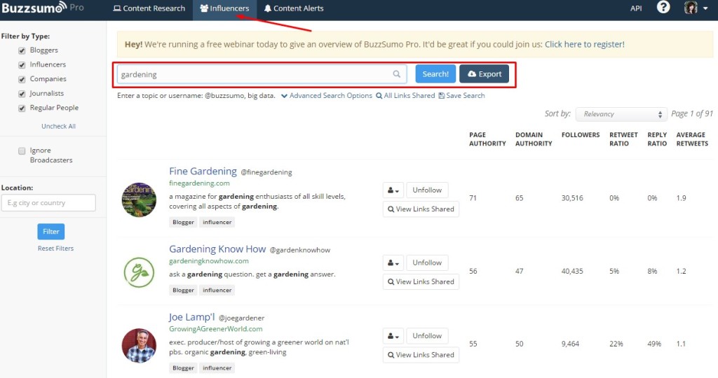Unfollow Joe Lamp'l
The width and height of the screenshot is (718, 378).
tap(427, 336)
